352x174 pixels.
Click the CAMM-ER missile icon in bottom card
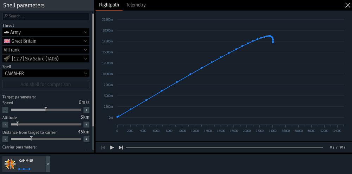click(x=10, y=164)
